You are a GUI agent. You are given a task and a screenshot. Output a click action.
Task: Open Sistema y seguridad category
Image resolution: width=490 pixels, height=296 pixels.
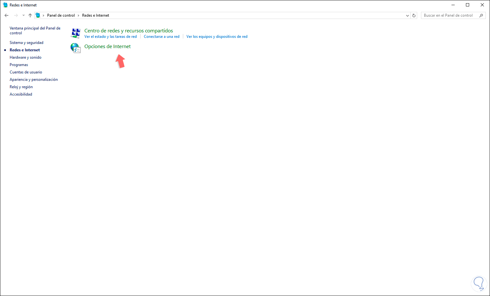click(x=26, y=43)
